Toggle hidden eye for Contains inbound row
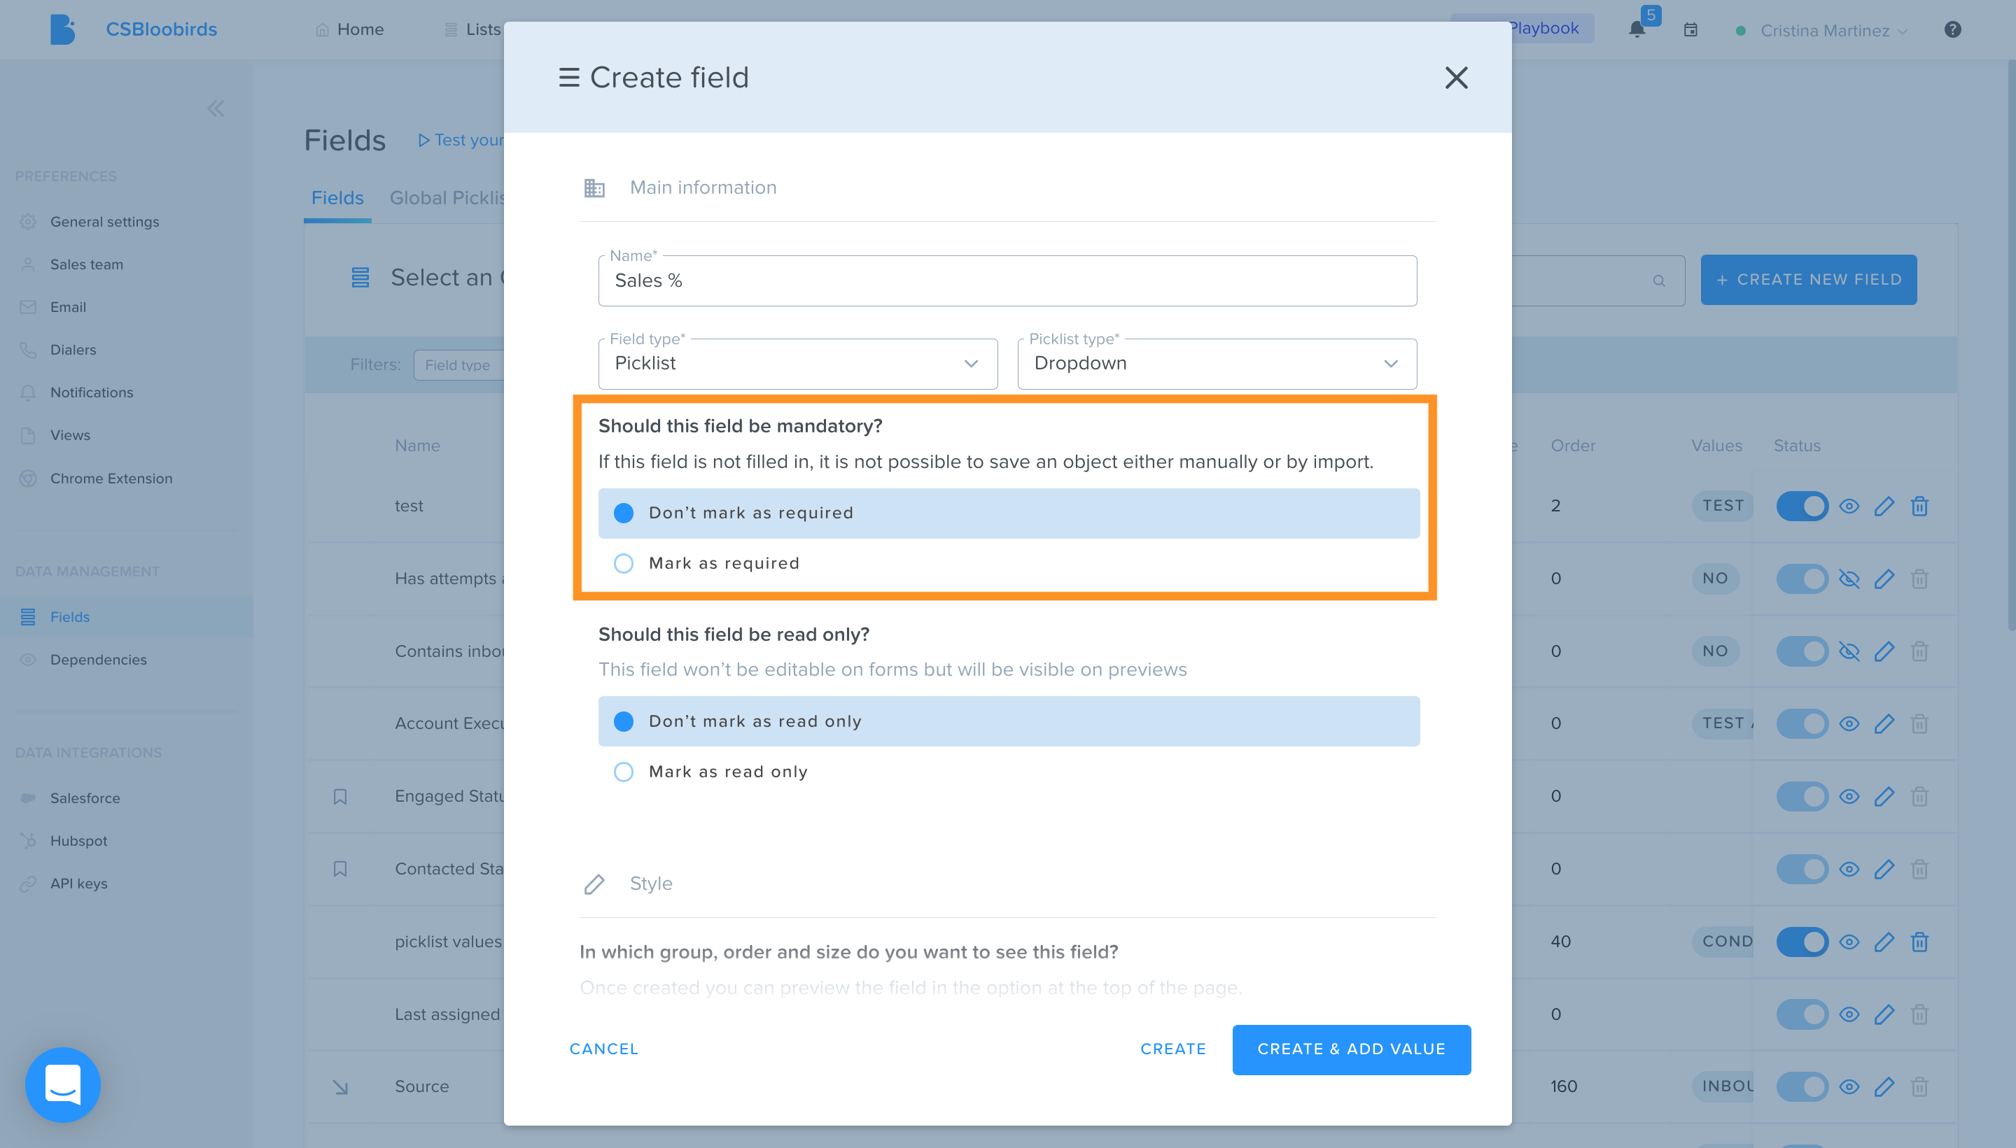 point(1849,652)
